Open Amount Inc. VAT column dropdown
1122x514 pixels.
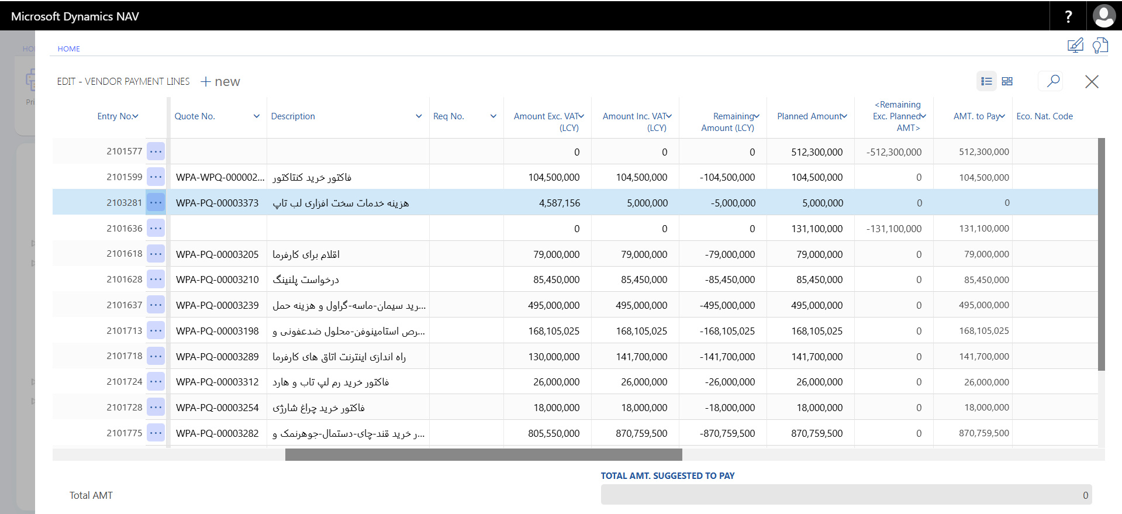[x=669, y=116]
